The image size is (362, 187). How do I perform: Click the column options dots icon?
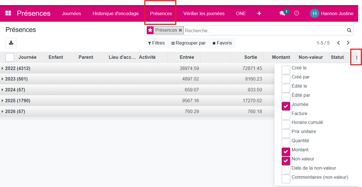(356, 57)
